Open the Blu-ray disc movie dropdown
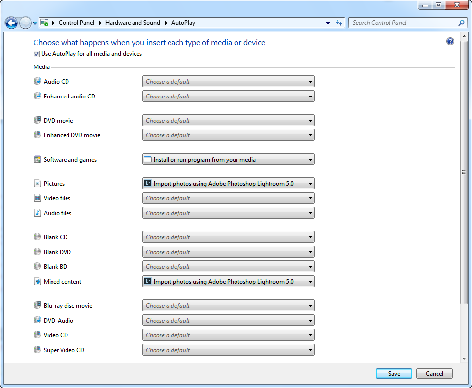Viewport: 472px width, 388px height. (228, 306)
